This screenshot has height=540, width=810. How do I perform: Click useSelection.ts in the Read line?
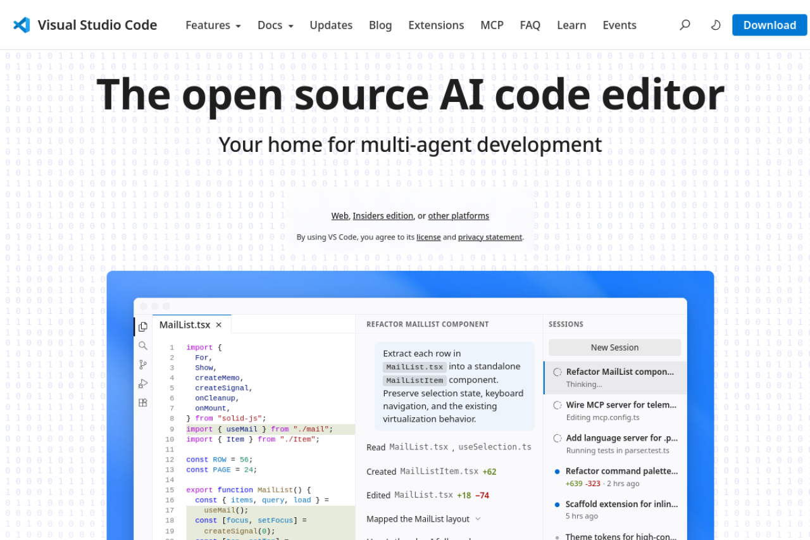(495, 447)
